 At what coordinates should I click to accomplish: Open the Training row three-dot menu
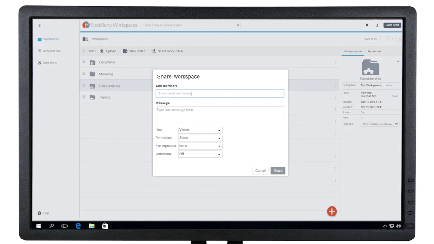[335, 98]
